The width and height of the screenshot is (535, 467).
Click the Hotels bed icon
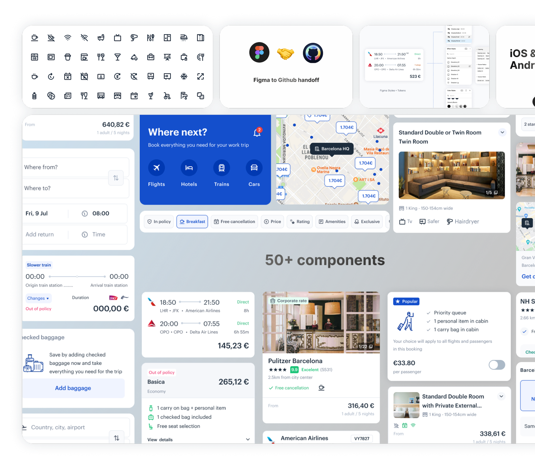pos(189,168)
